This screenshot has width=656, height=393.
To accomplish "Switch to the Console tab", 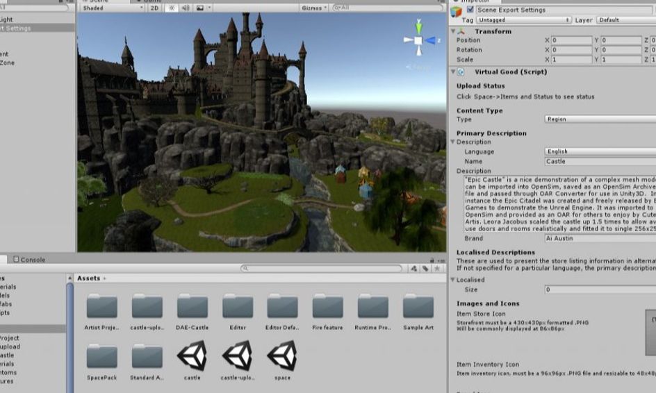I will pos(29,259).
